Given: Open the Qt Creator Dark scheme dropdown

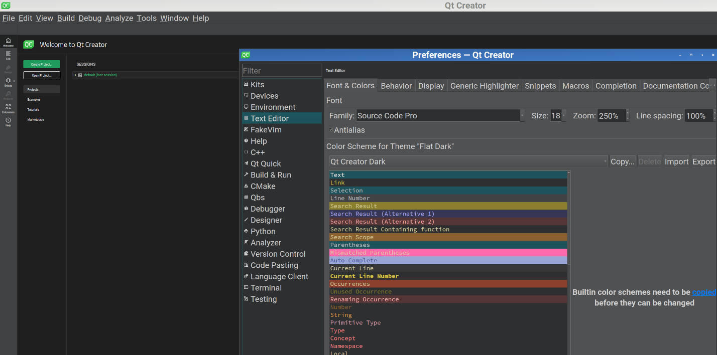Looking at the screenshot, I should click(468, 161).
